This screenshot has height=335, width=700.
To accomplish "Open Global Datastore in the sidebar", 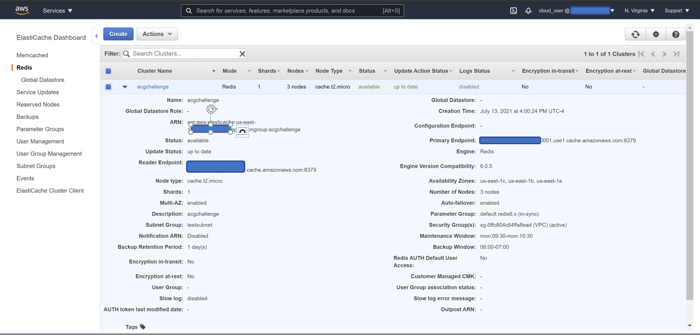I will coord(42,80).
